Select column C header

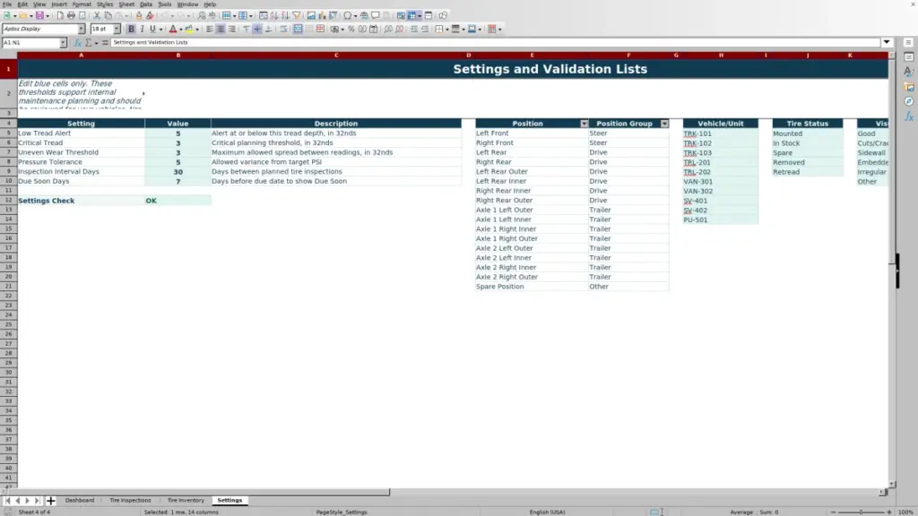[x=336, y=55]
